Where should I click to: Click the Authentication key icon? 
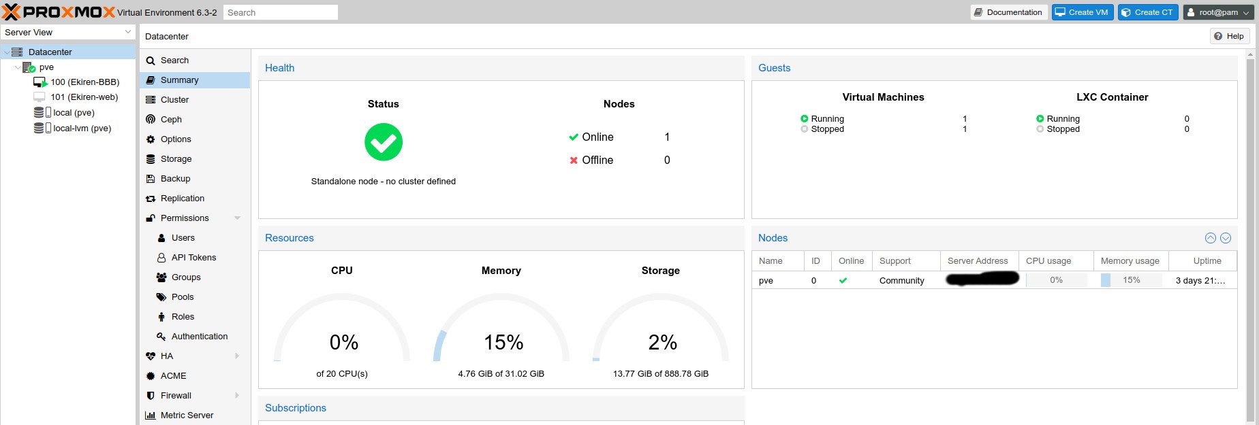(161, 337)
